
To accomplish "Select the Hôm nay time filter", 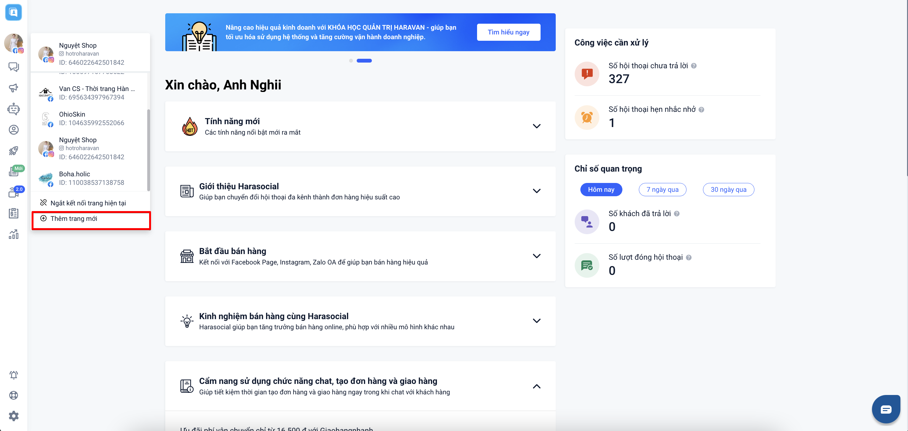I will click(x=601, y=190).
